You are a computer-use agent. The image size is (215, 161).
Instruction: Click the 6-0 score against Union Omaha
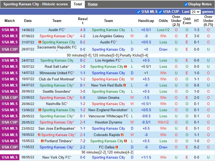point(83,98)
